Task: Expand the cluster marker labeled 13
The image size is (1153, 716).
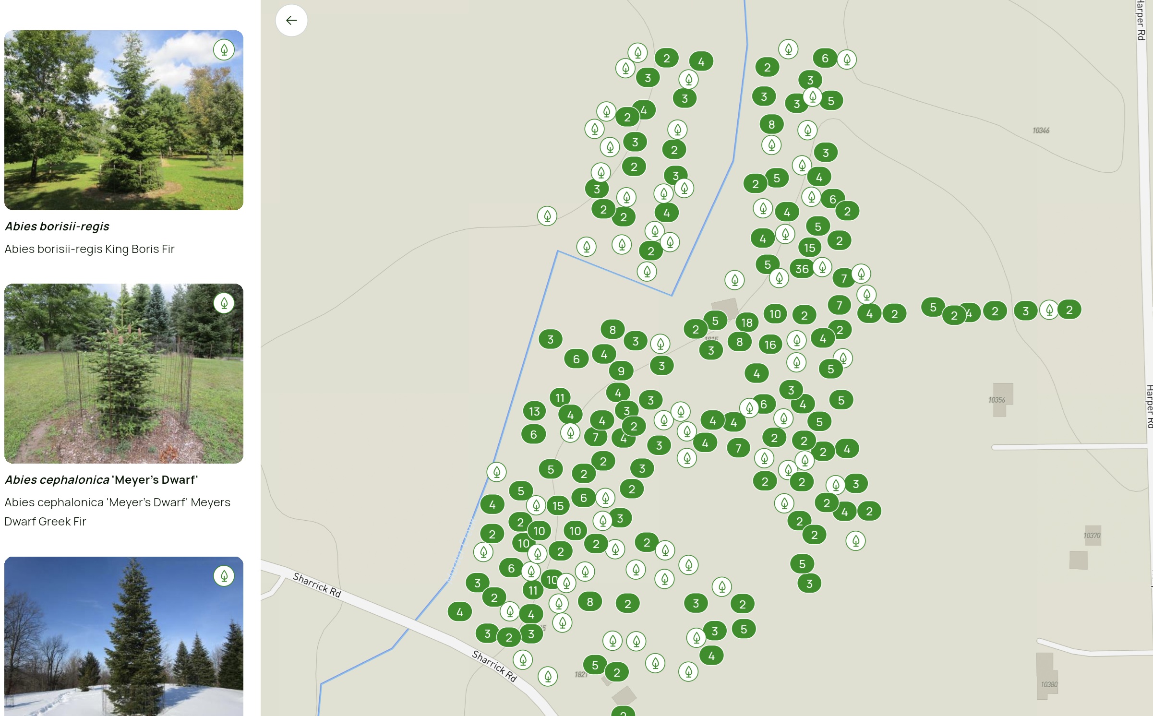Action: tap(534, 411)
